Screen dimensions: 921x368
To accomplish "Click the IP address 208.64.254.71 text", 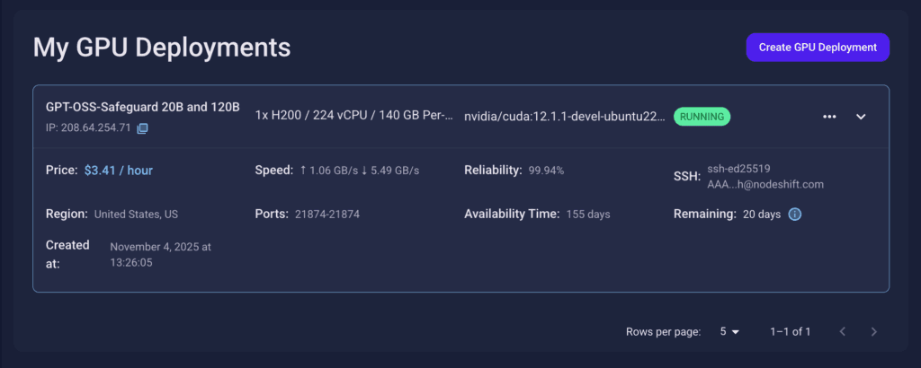I will 88,128.
